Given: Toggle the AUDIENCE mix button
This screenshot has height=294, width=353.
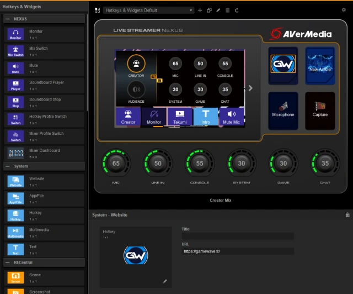Looking at the screenshot, I should [x=136, y=90].
